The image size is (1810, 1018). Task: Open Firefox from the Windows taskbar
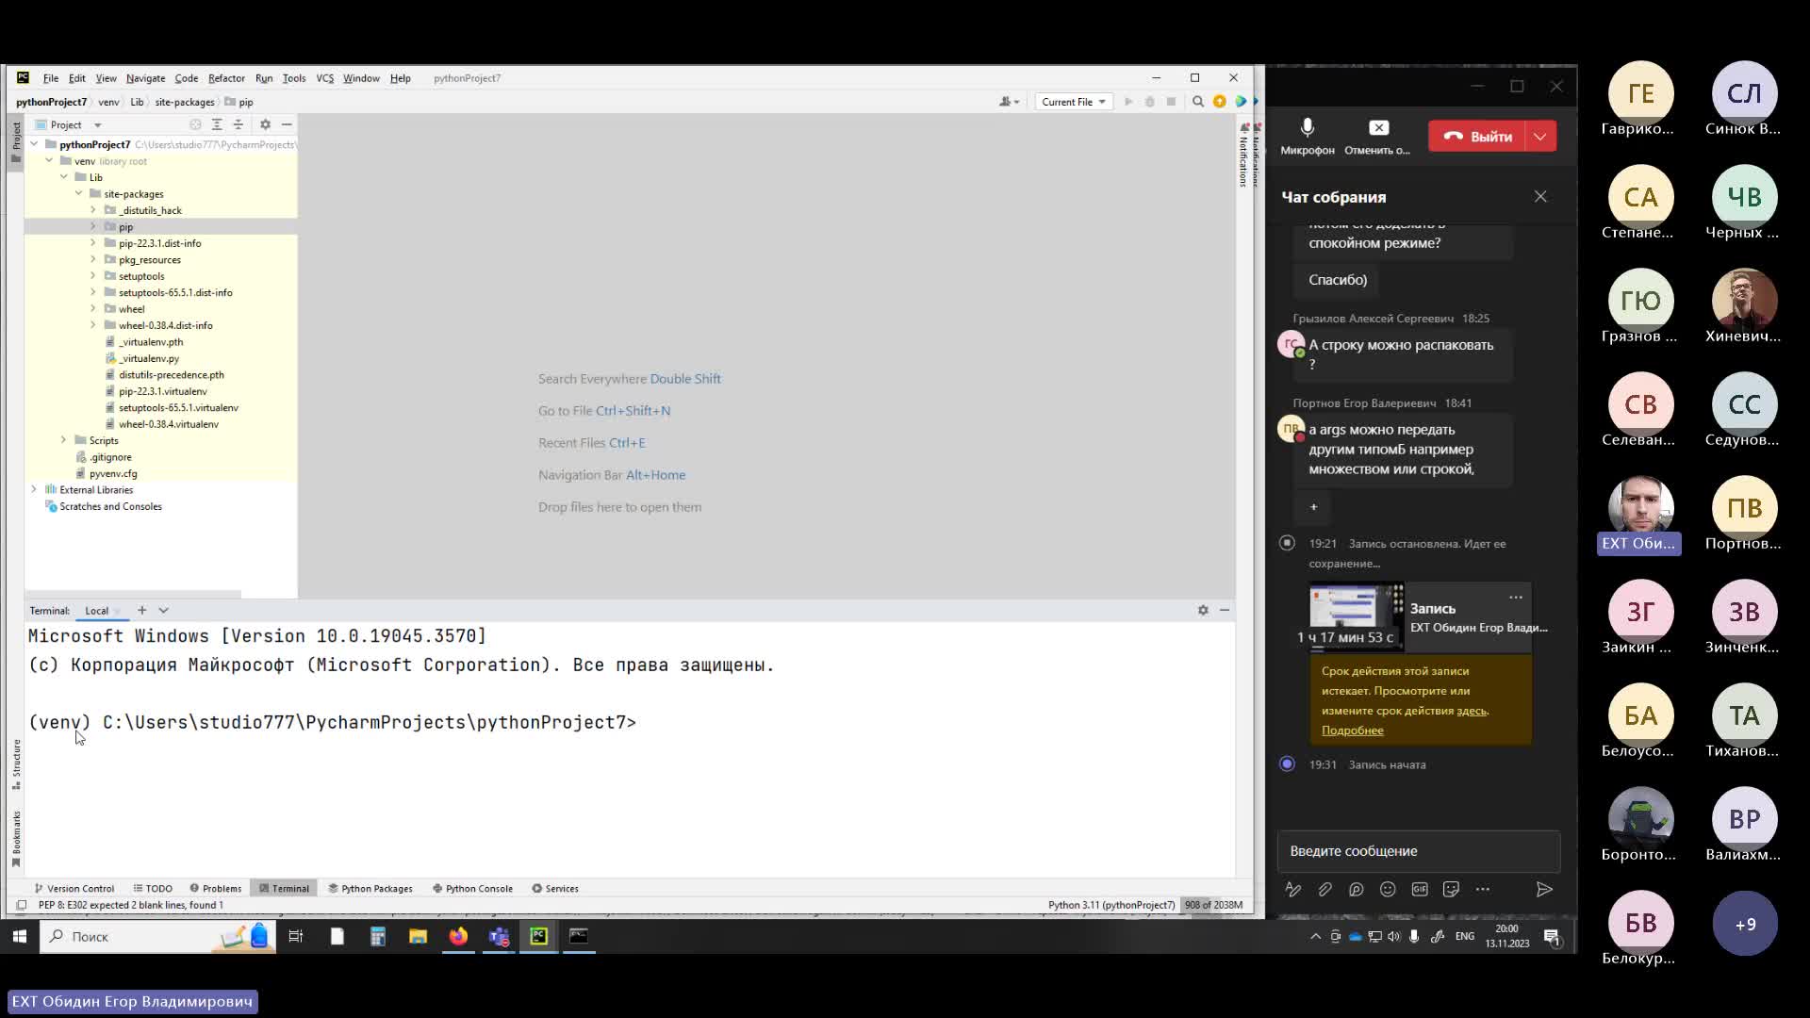coord(458,936)
